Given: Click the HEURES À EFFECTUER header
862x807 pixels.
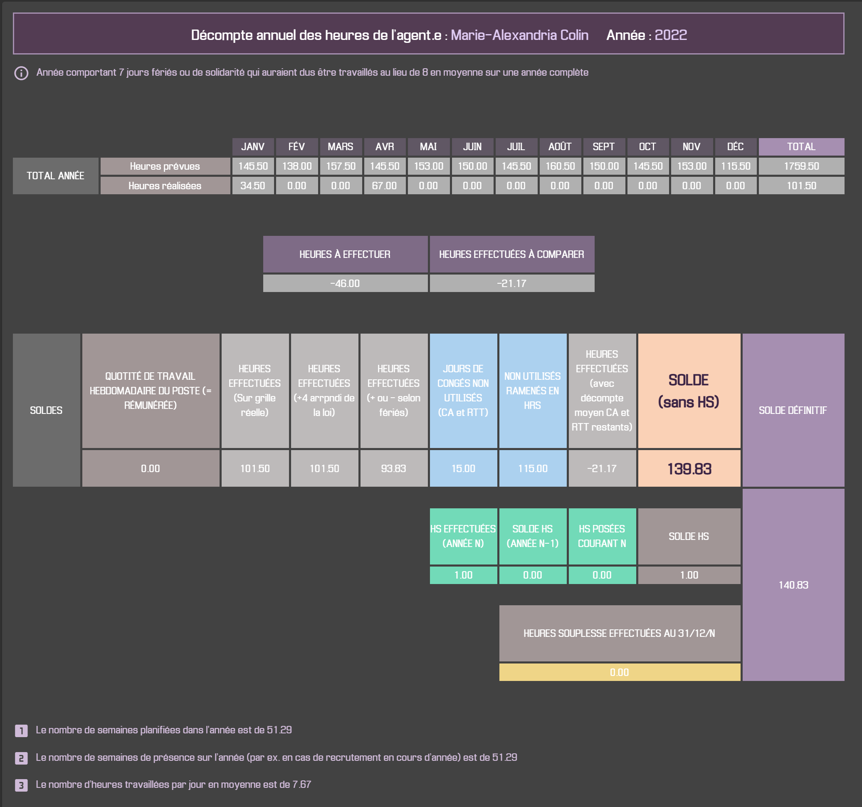Looking at the screenshot, I should 345,254.
